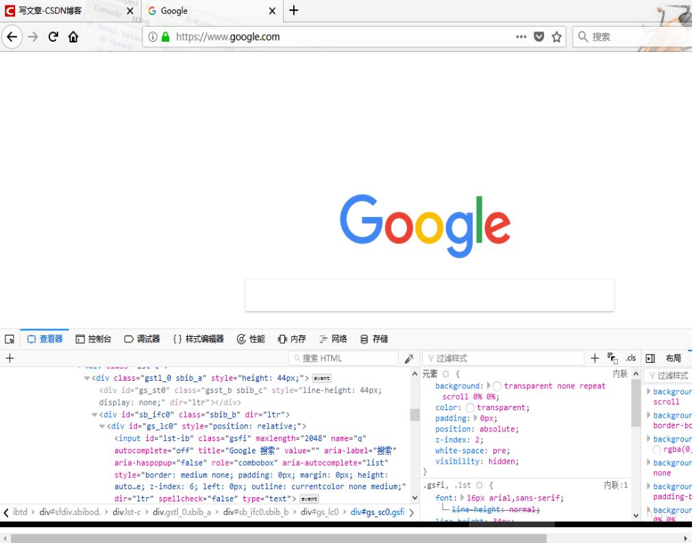The width and height of the screenshot is (694, 543).
Task: Collapse the div id gs_lc0 node
Action: click(x=102, y=427)
